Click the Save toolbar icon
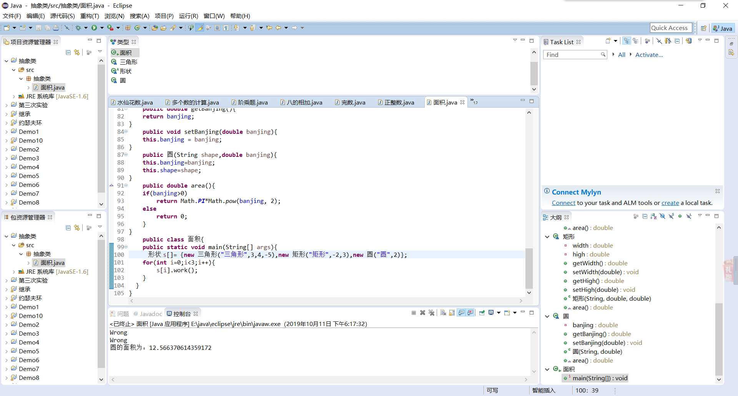 coord(38,28)
